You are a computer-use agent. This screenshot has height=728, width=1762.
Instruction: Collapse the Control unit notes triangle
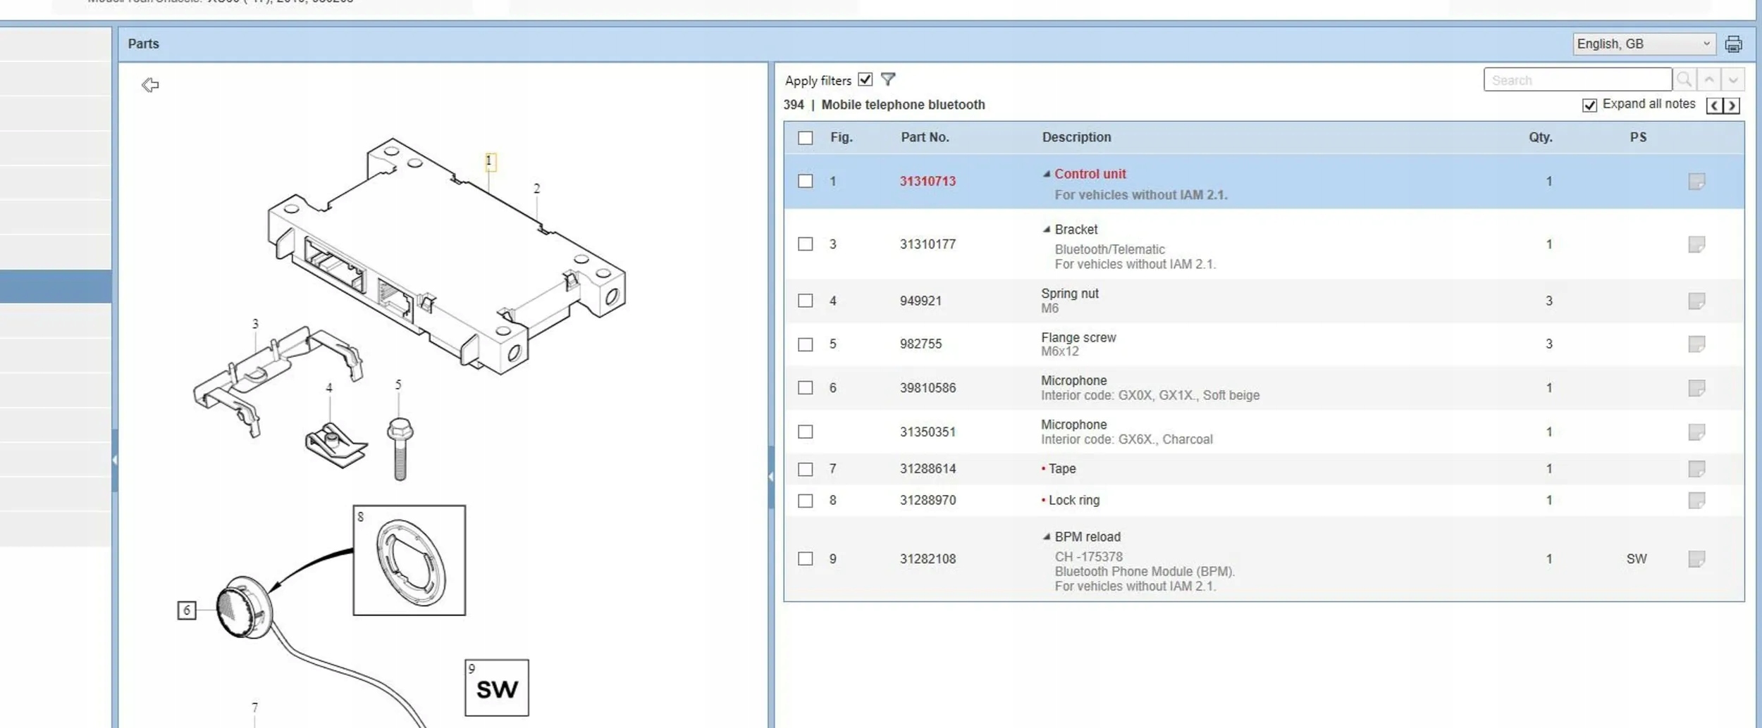1047,174
